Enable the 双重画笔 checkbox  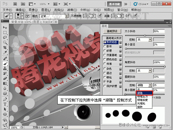(105, 55)
